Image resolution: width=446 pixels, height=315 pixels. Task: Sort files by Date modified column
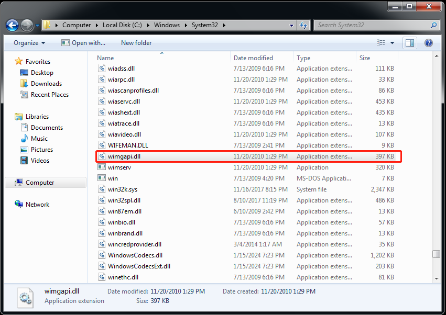point(253,58)
